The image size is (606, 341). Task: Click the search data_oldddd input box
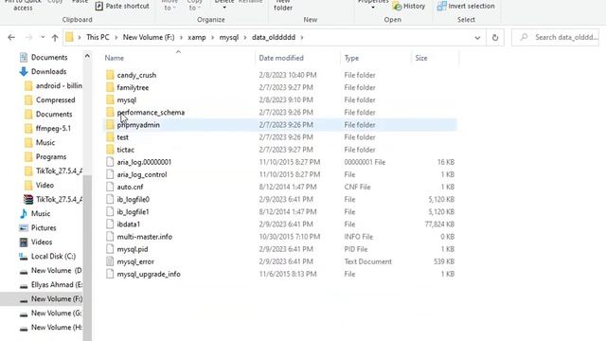point(556,37)
